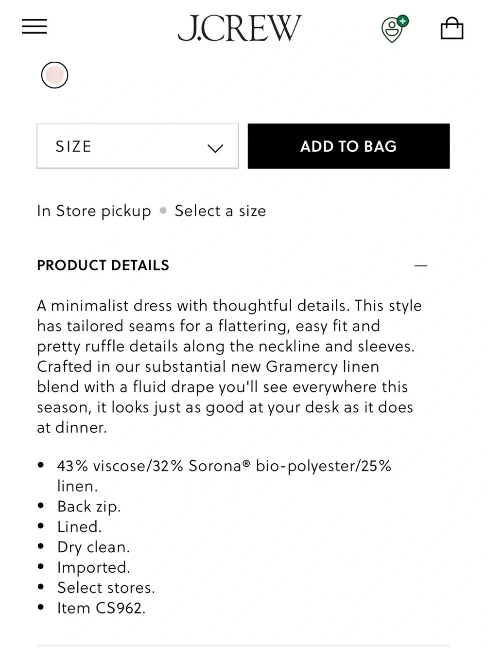Click the minimalist dress description paragraph
This screenshot has width=486, height=648.
tap(230, 367)
